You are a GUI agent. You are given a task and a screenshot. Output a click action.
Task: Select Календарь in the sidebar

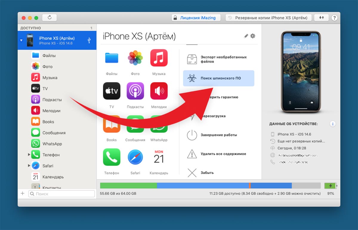[x=57, y=177]
